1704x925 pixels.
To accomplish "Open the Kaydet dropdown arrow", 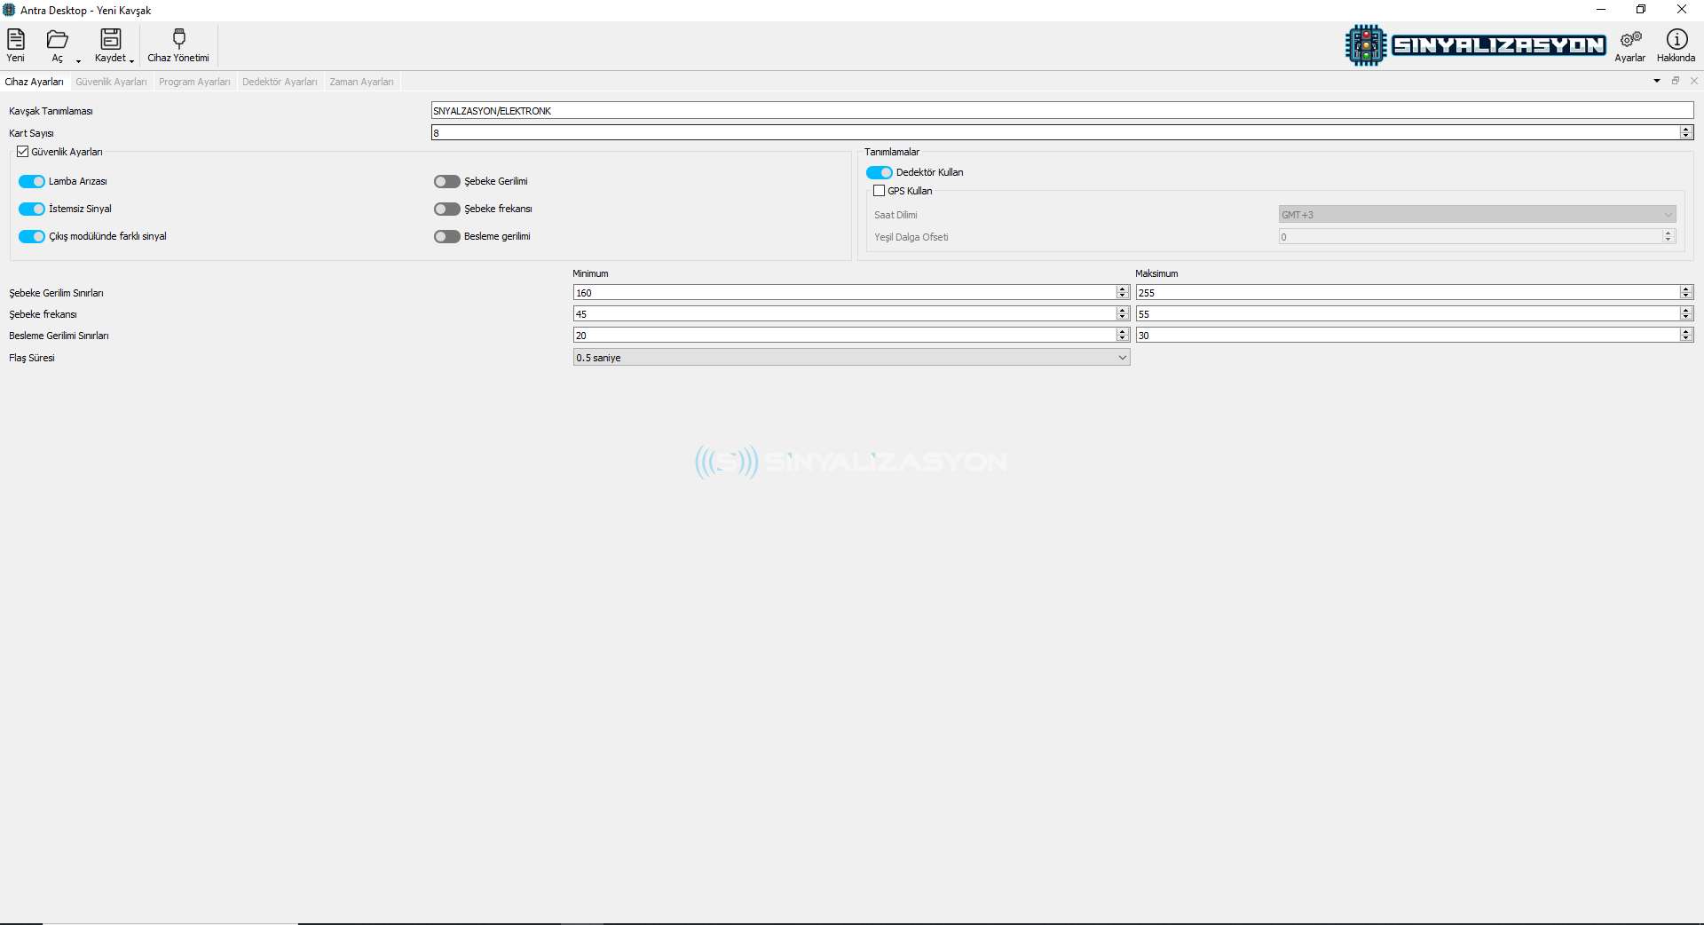I will point(131,60).
